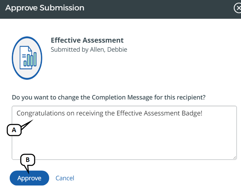Click the Completion Message question label
The width and height of the screenshot is (241, 190).
[108, 97]
